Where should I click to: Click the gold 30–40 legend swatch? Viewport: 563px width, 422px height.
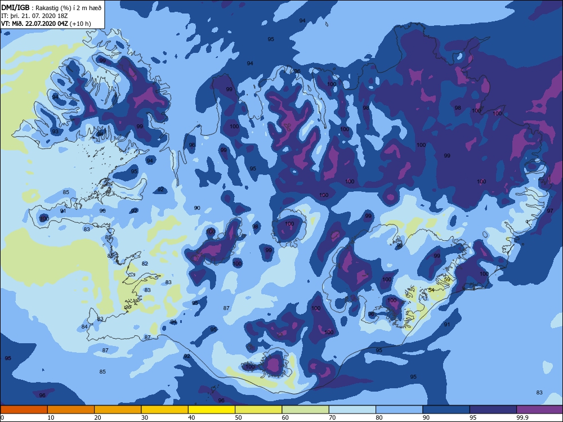tap(165, 410)
